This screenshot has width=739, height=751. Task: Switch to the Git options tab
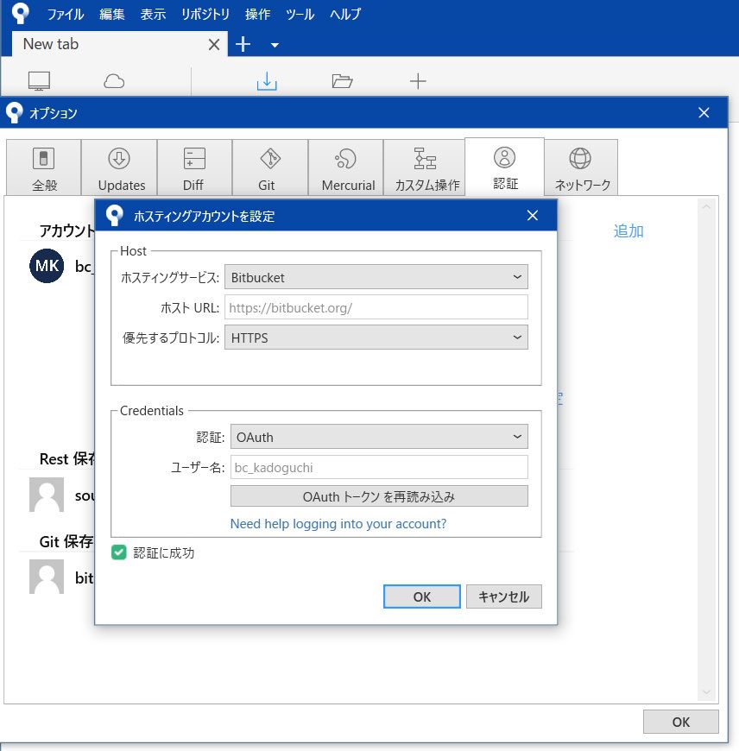270,167
